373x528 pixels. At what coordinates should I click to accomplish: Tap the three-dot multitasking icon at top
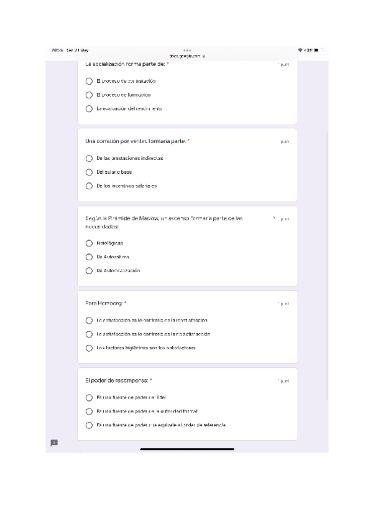[187, 50]
